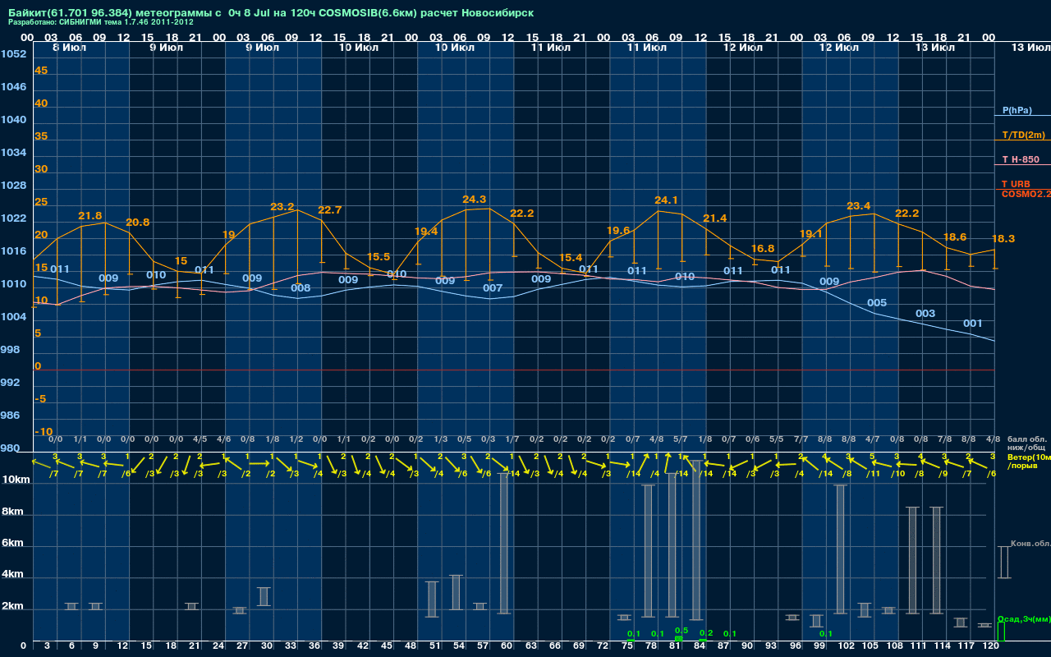This screenshot has height=657, width=1051.
Task: Click the 5/7 cloud cover value
Action: [681, 439]
